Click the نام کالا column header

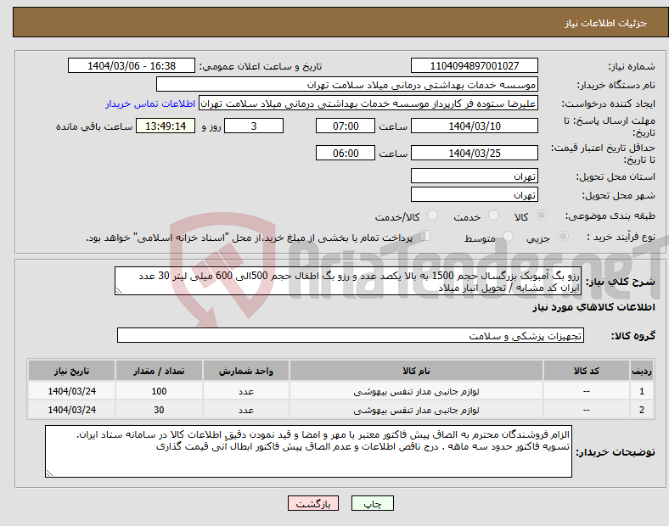pos(416,371)
